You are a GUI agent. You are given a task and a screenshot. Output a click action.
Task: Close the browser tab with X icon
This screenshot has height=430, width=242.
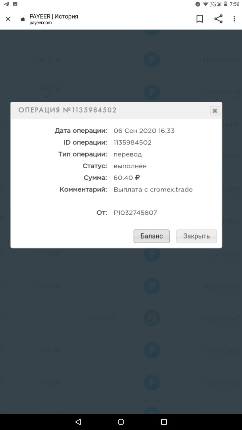coord(8,19)
